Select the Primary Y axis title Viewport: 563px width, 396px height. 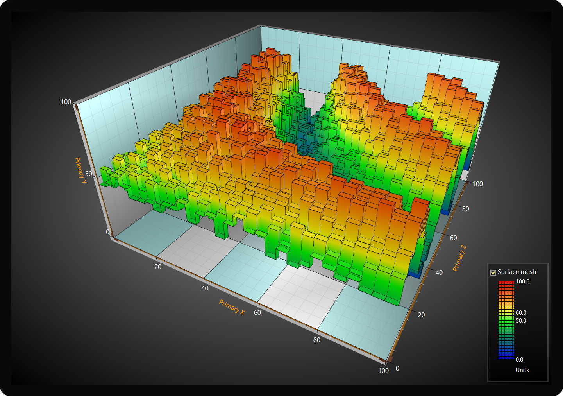coord(80,168)
